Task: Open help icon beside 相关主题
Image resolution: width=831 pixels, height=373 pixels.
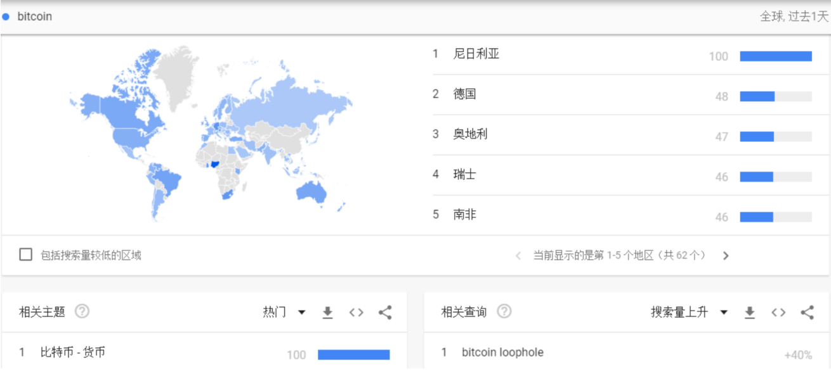Action: (82, 312)
